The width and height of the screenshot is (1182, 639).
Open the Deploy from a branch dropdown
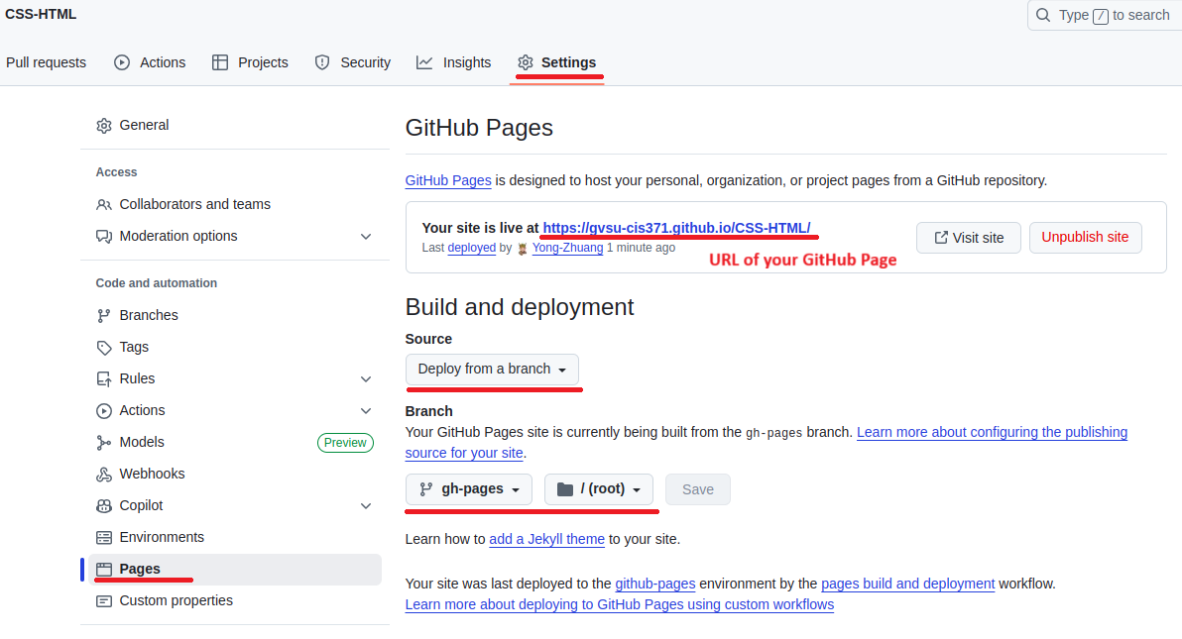492,369
